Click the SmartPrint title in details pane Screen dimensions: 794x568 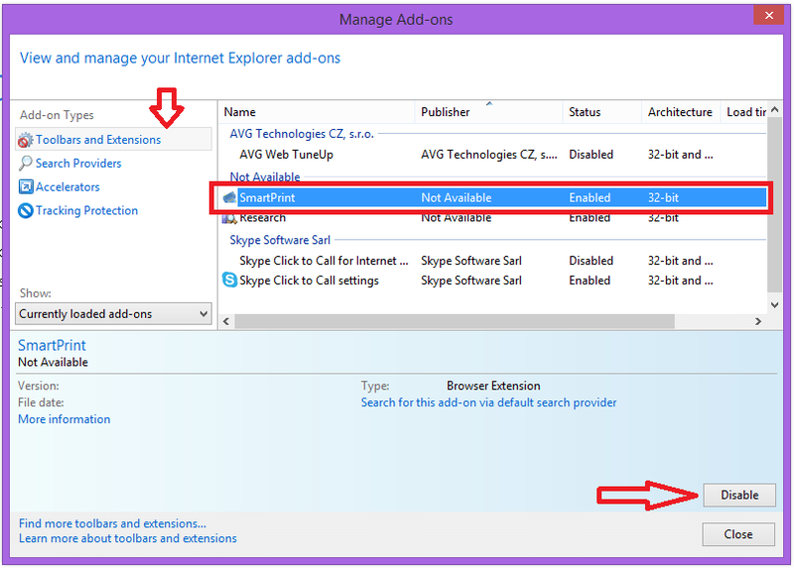[52, 345]
